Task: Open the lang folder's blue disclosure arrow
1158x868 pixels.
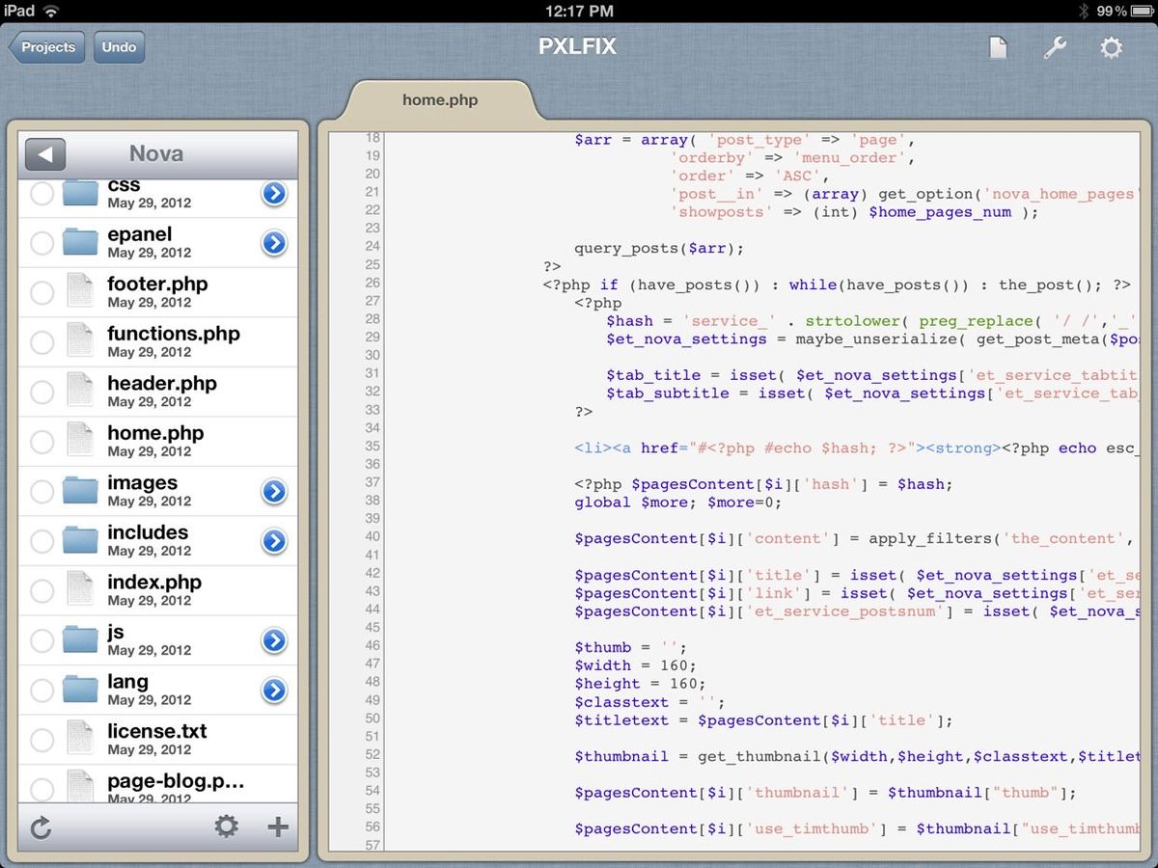Action: click(274, 690)
